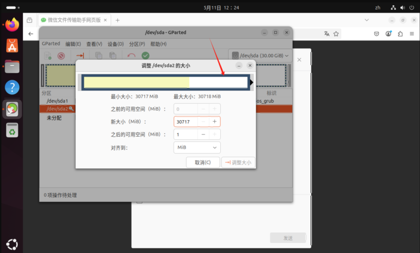Click the new partition toolbar icon
This screenshot has width=420, height=253.
pos(48,56)
